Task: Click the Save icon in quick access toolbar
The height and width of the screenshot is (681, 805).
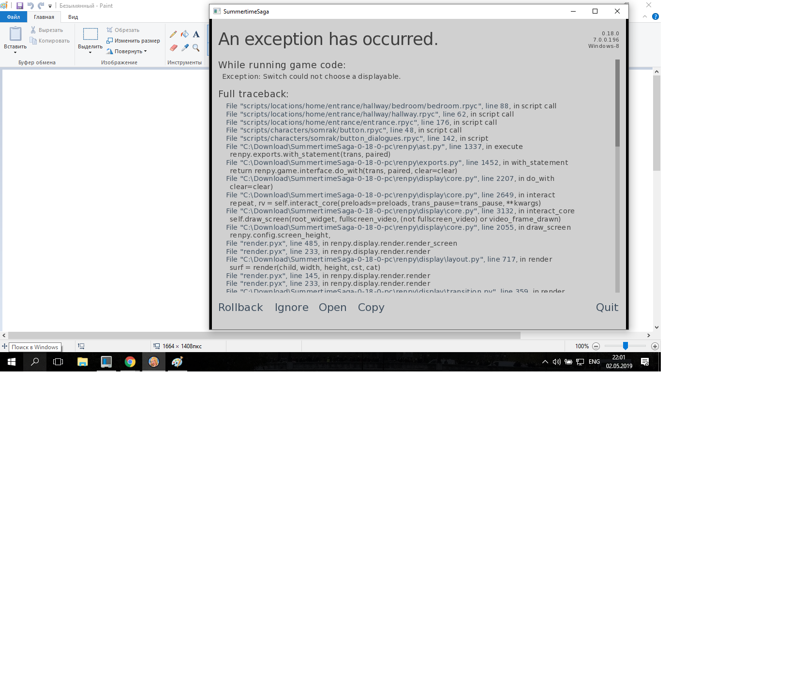Action: click(x=20, y=6)
